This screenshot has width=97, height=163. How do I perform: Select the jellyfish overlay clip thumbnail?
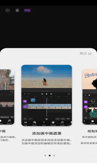point(33,100)
